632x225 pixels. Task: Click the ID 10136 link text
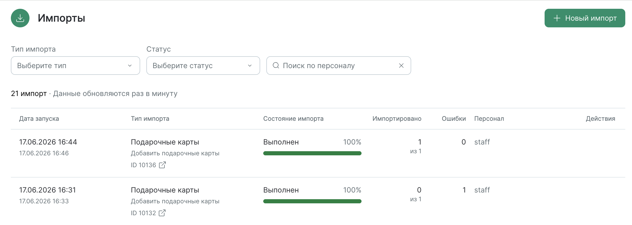point(144,165)
